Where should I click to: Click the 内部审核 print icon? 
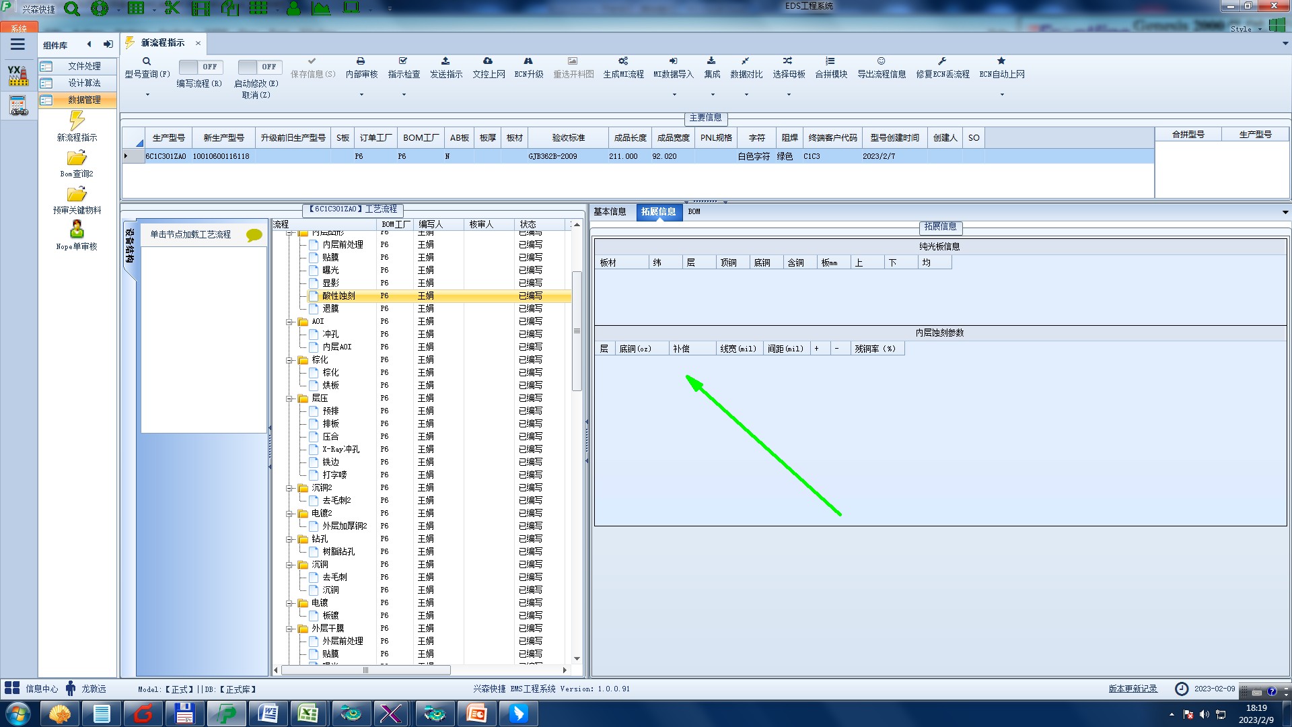(x=361, y=61)
